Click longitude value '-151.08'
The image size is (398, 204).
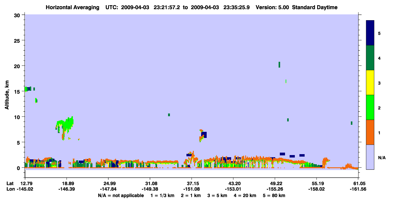[x=192, y=189]
